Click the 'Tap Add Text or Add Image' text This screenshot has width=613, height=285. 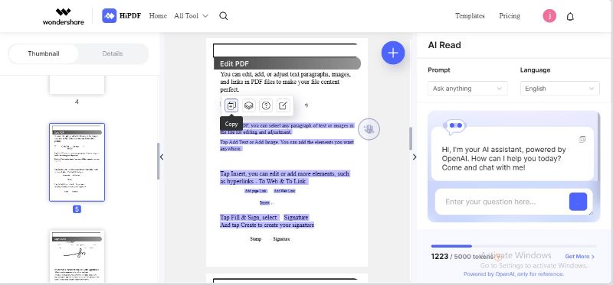(x=250, y=142)
